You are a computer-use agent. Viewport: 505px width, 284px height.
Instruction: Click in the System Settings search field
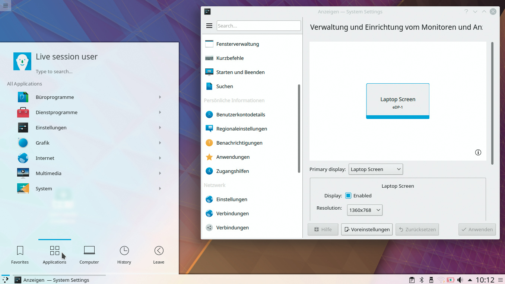point(258,26)
